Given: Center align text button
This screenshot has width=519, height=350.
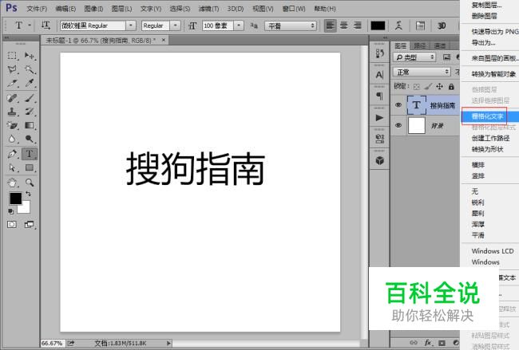Looking at the screenshot, I should point(343,26).
